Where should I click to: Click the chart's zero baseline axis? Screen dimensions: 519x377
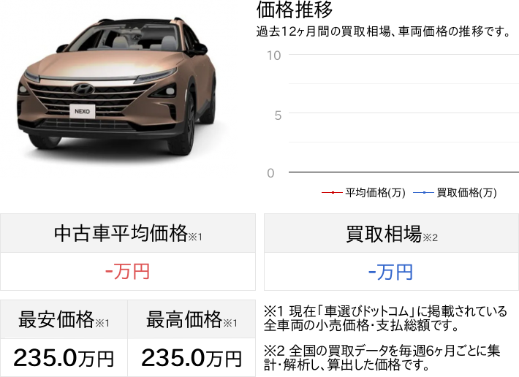pyautogui.click(x=404, y=172)
